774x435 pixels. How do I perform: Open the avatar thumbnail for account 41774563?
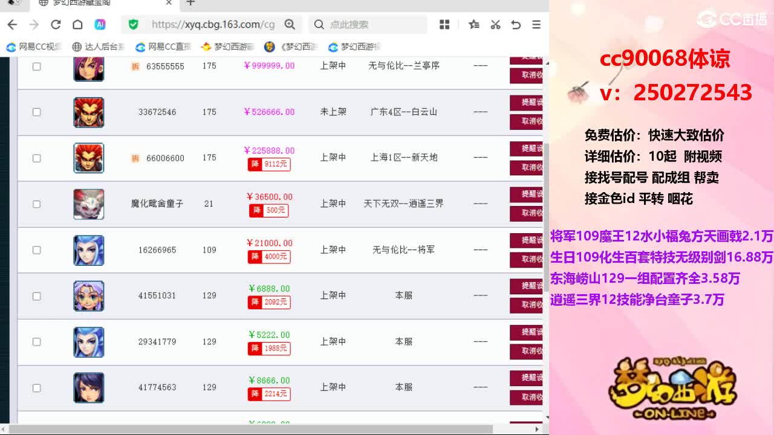pos(89,388)
